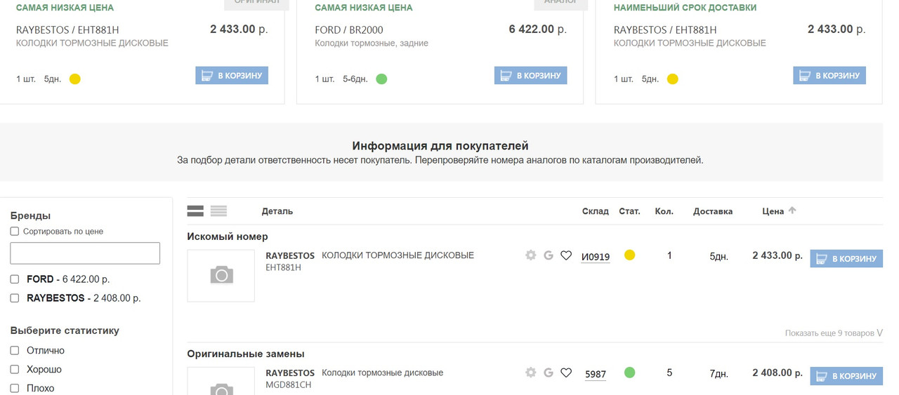The width and height of the screenshot is (899, 395).
Task: Click part number EHT881H in list
Action: [x=283, y=267]
